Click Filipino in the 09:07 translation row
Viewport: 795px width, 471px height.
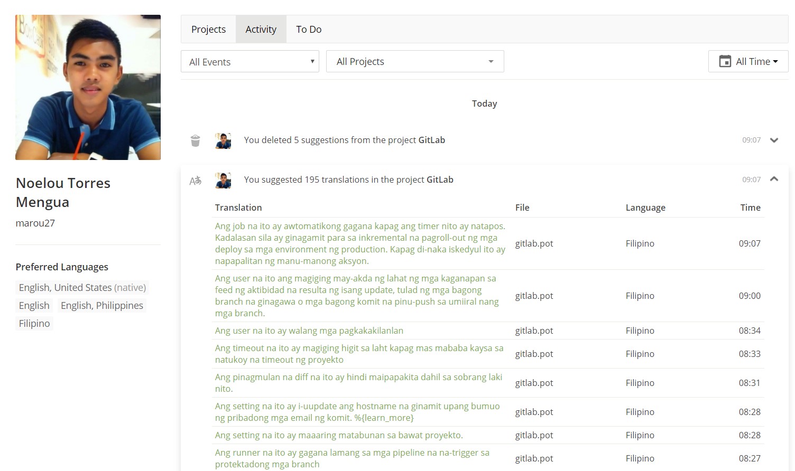click(x=640, y=243)
